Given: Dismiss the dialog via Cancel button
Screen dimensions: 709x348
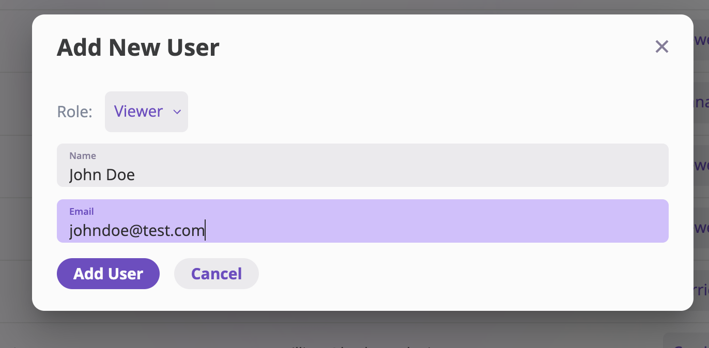Looking at the screenshot, I should (217, 274).
